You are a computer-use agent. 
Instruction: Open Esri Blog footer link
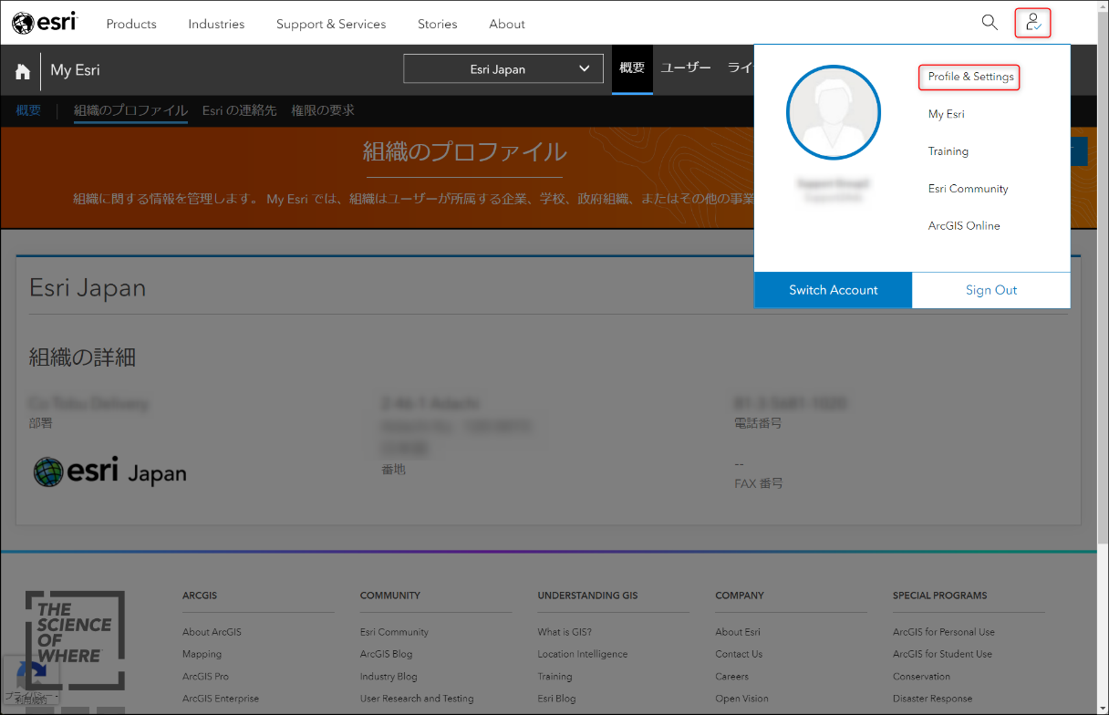556,699
